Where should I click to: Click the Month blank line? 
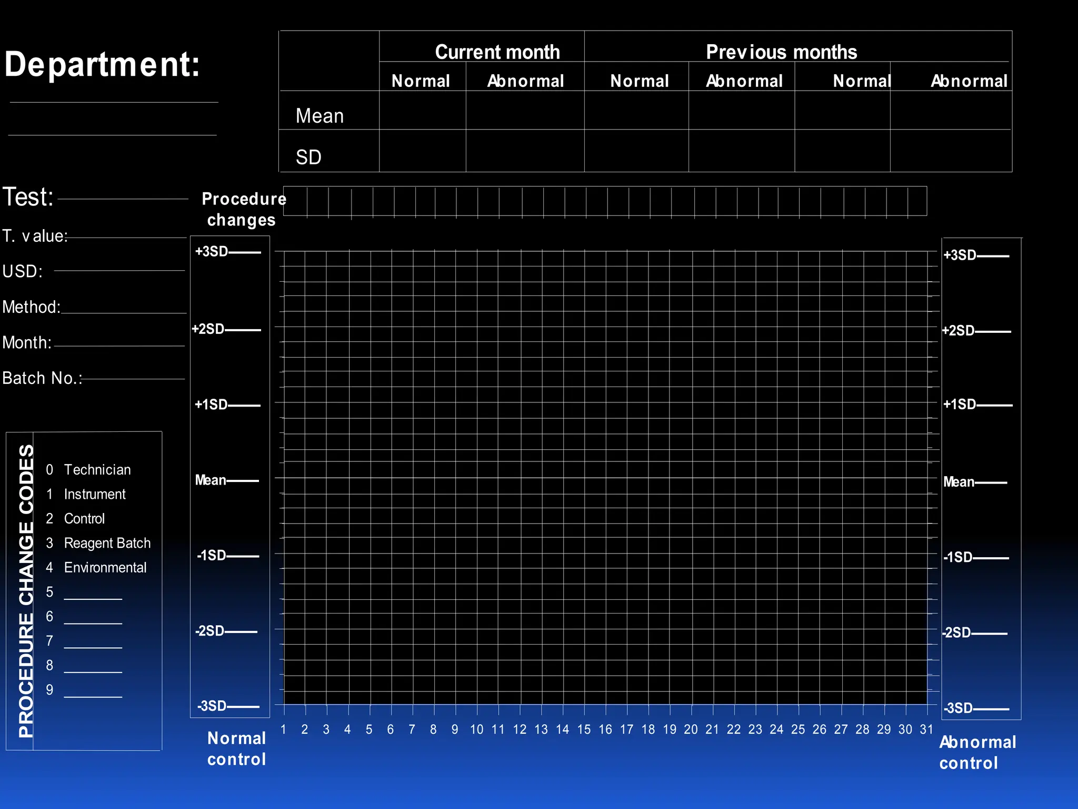(x=119, y=345)
